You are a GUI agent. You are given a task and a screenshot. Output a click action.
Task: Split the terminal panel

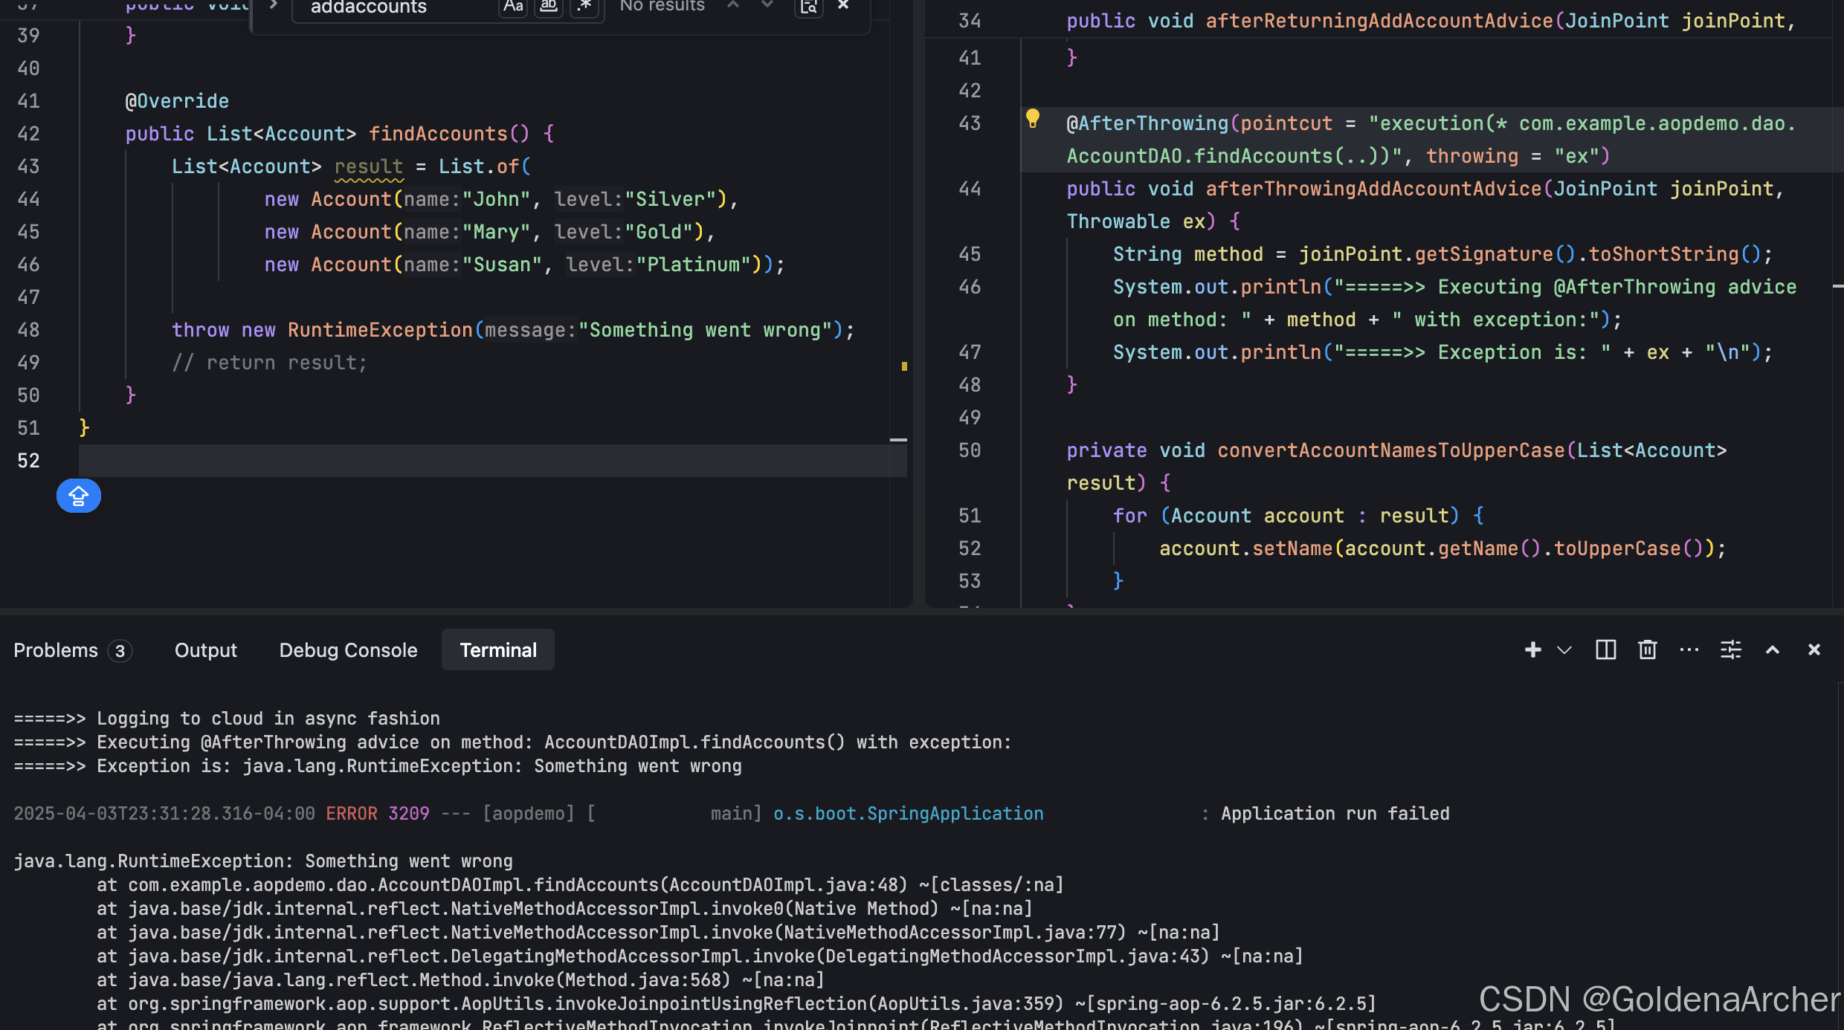(x=1606, y=650)
